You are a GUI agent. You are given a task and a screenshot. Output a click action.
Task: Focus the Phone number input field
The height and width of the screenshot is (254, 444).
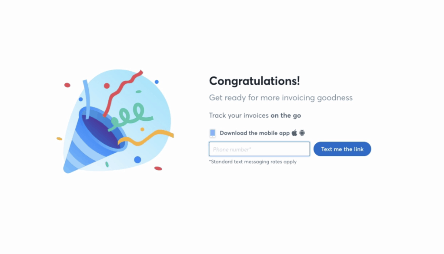259,149
